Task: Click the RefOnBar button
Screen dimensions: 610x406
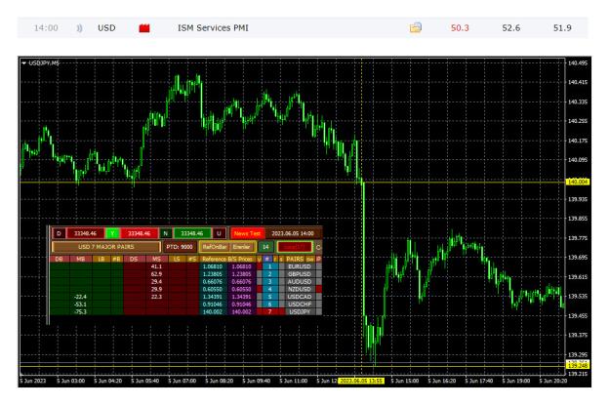Action: [x=214, y=247]
